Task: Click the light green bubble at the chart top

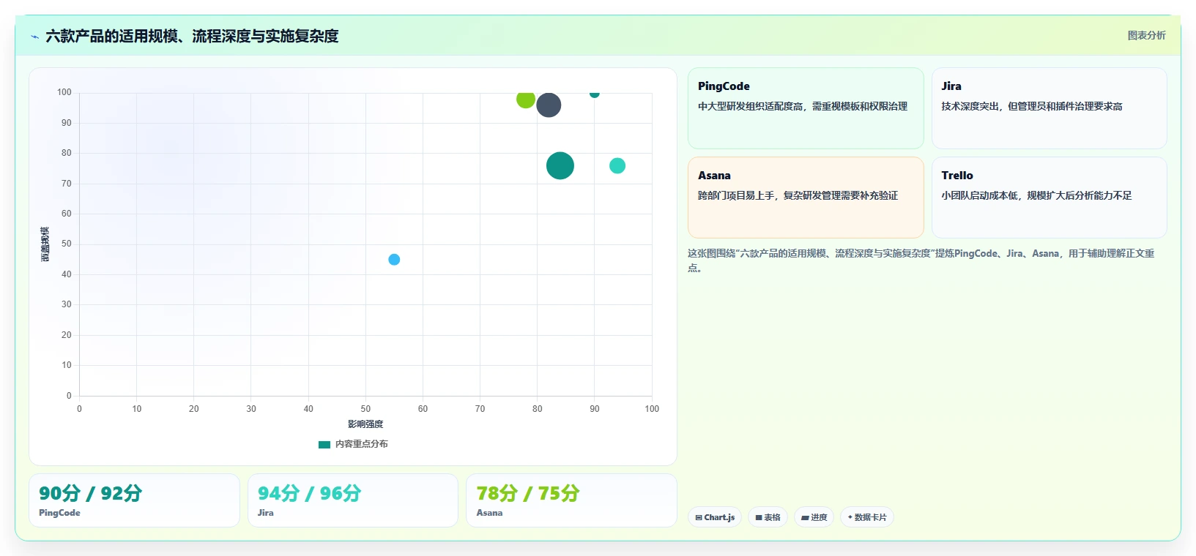Action: (x=525, y=99)
